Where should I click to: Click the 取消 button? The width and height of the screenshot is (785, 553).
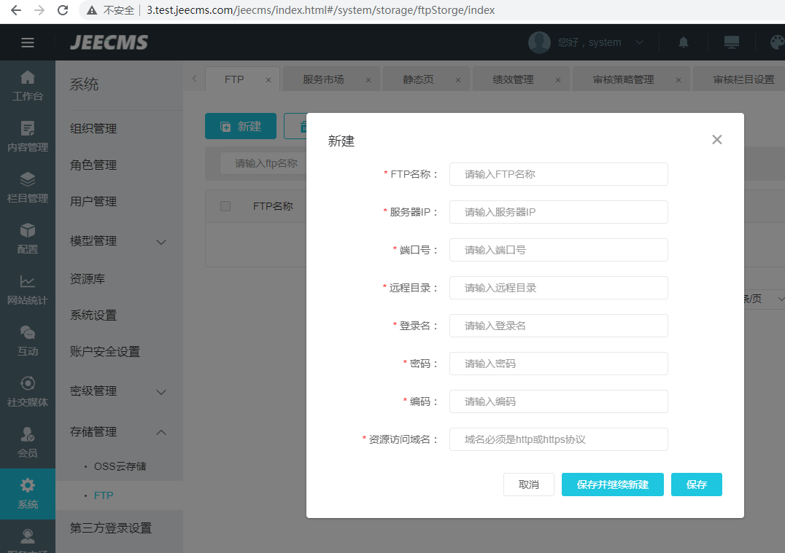[x=528, y=485]
